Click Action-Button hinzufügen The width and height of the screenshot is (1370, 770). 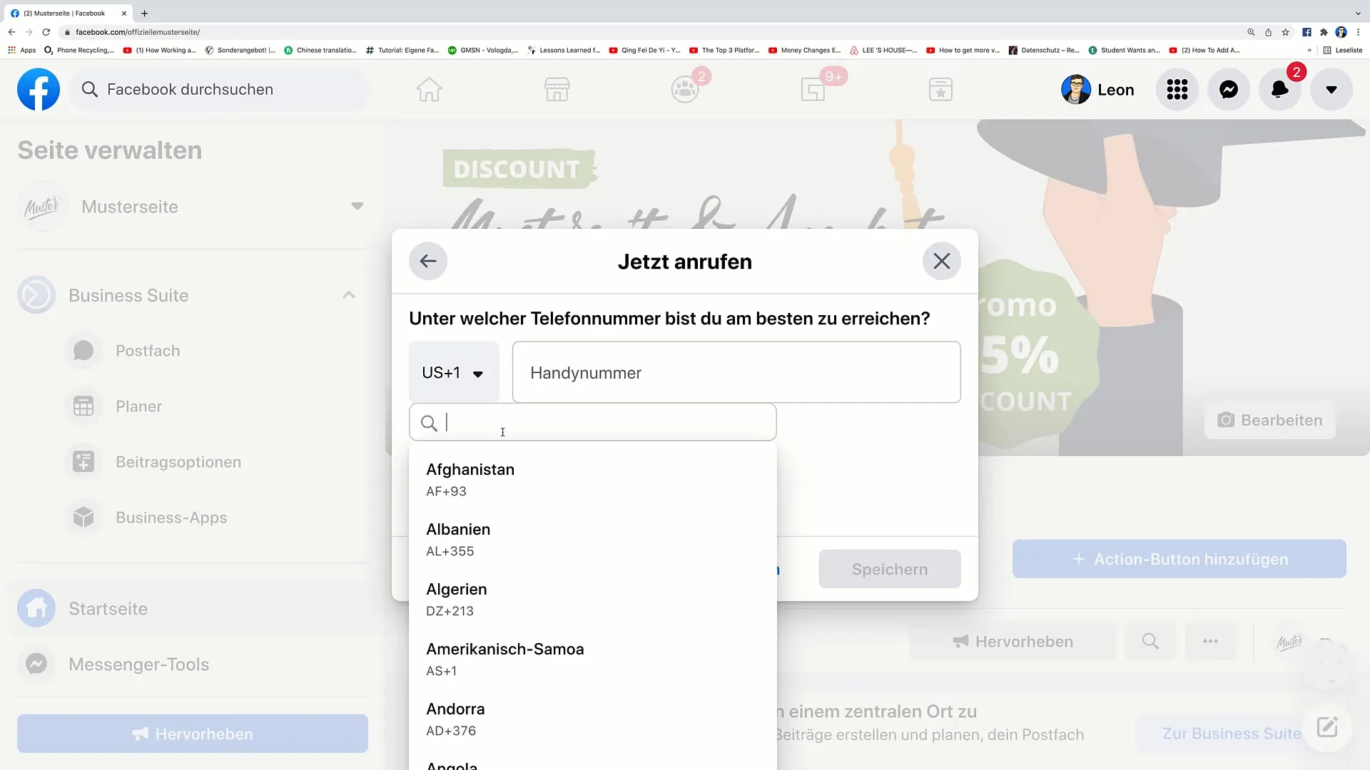[1179, 559]
